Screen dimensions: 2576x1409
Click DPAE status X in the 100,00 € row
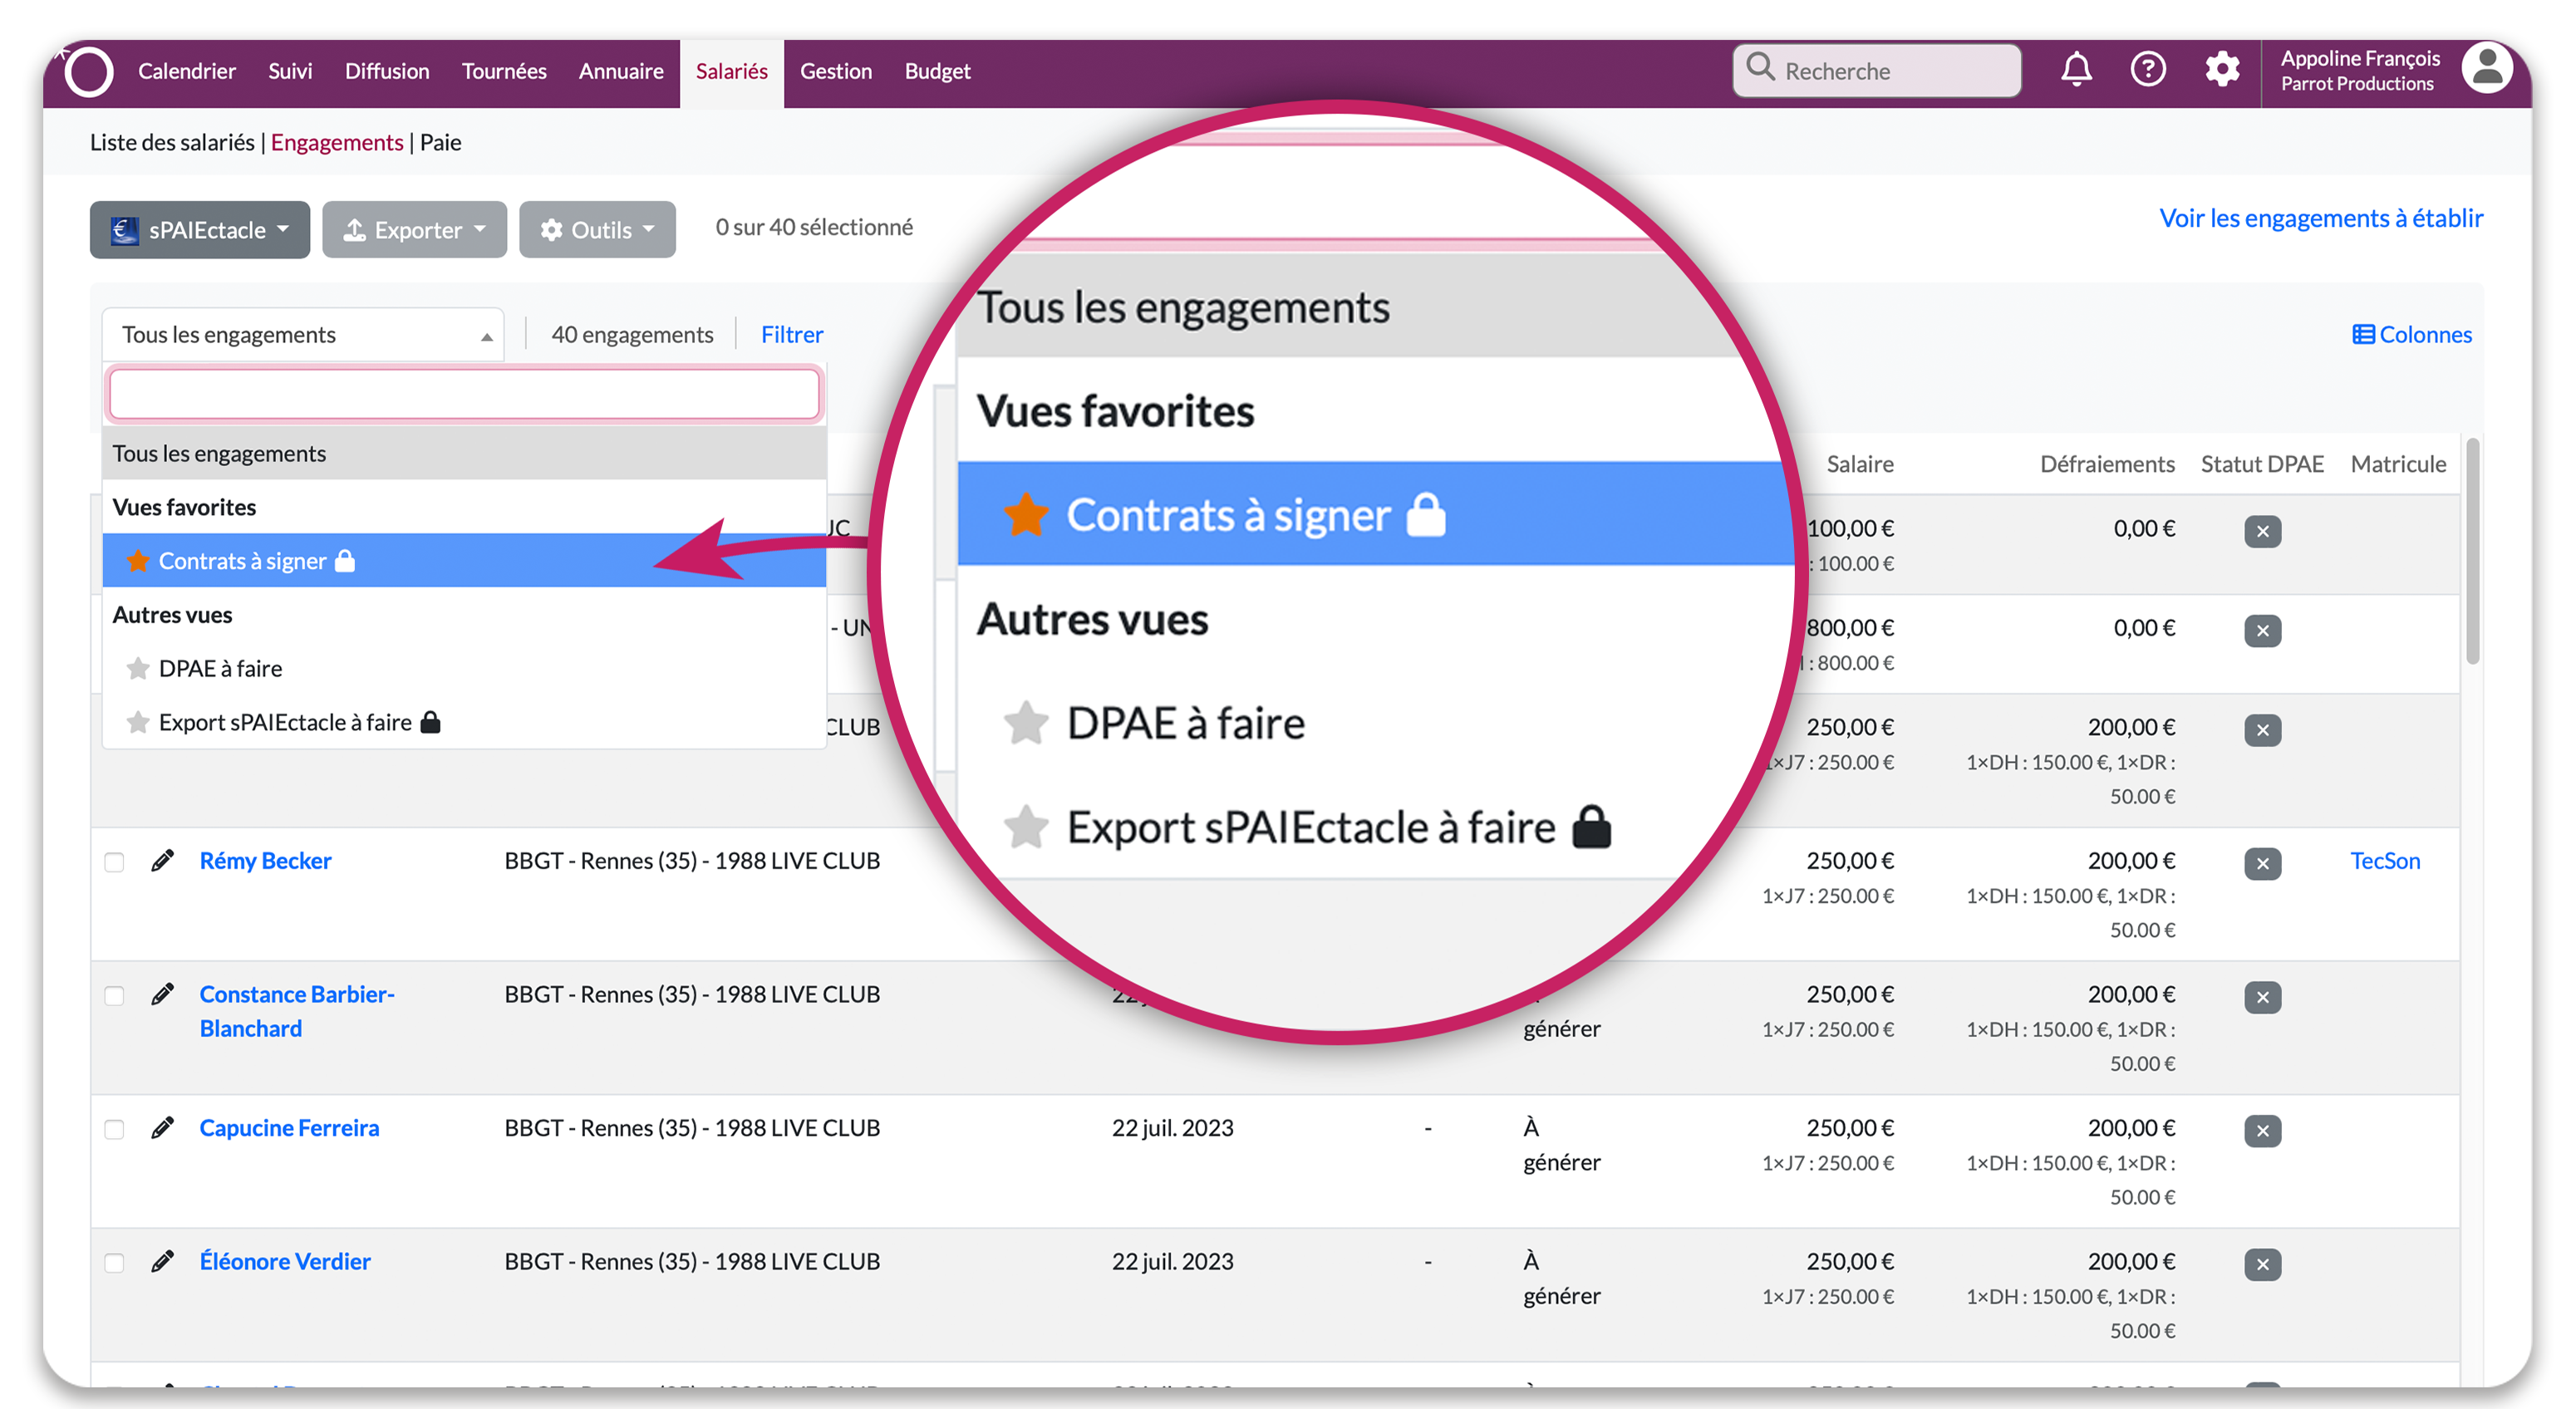coord(2262,531)
